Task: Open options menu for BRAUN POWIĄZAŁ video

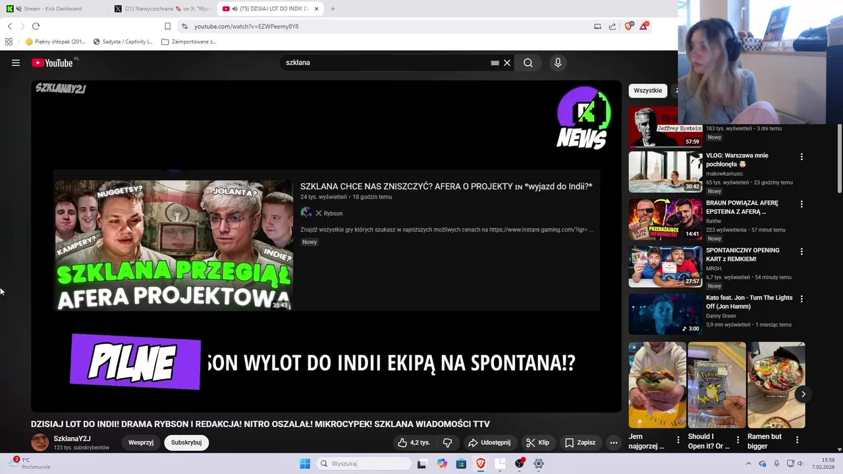Action: [802, 204]
